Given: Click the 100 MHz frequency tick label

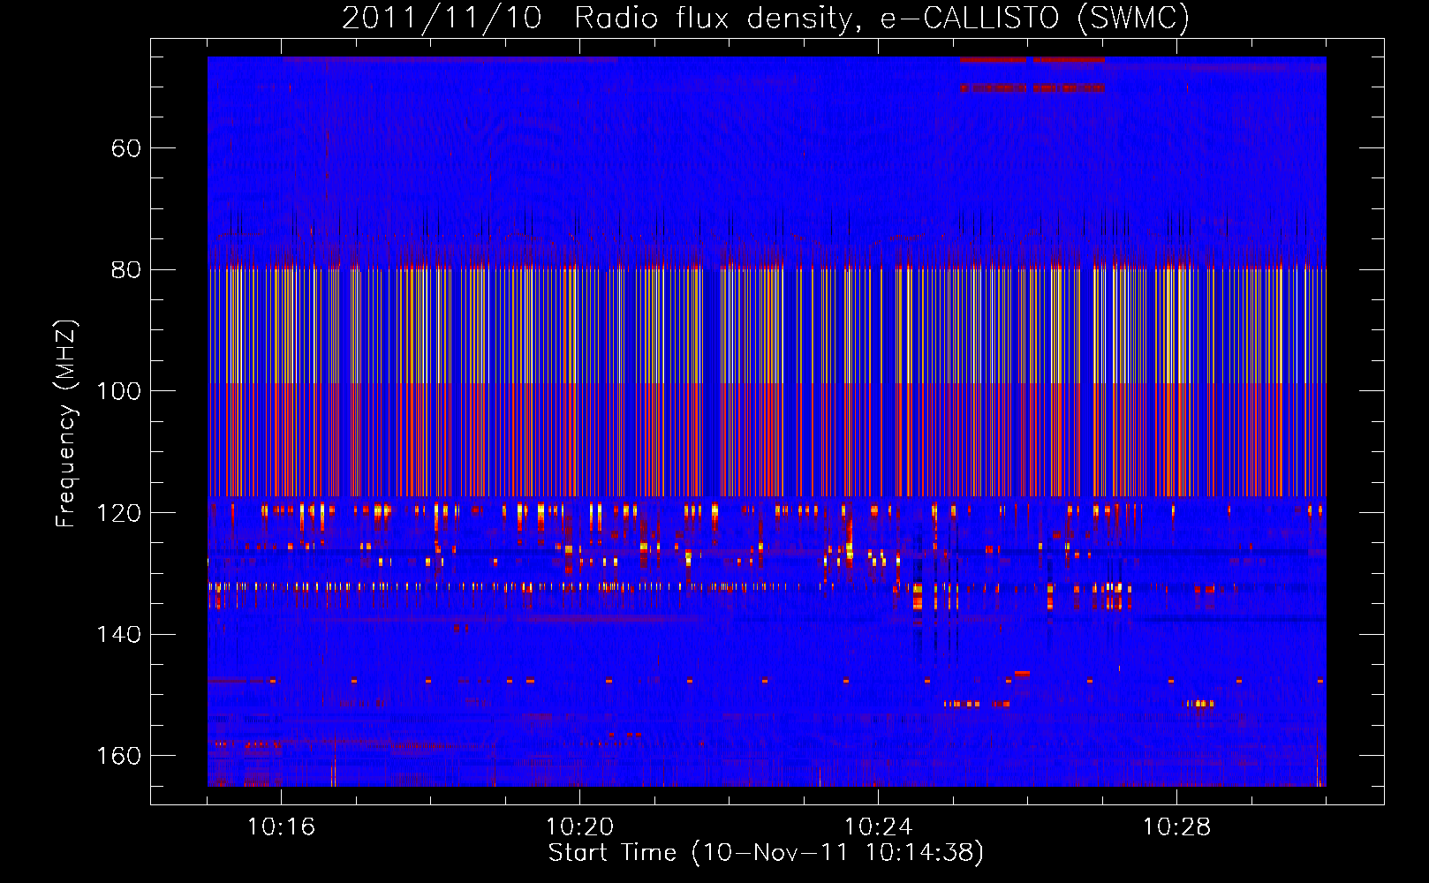Looking at the screenshot, I should pyautogui.click(x=118, y=391).
